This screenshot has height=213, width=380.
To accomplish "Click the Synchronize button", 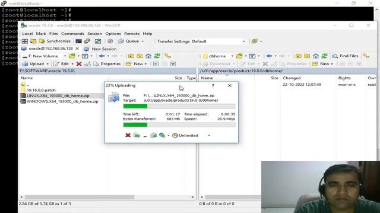I will pos(55,41).
